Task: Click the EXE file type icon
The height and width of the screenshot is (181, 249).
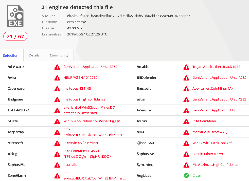Action: (15, 15)
